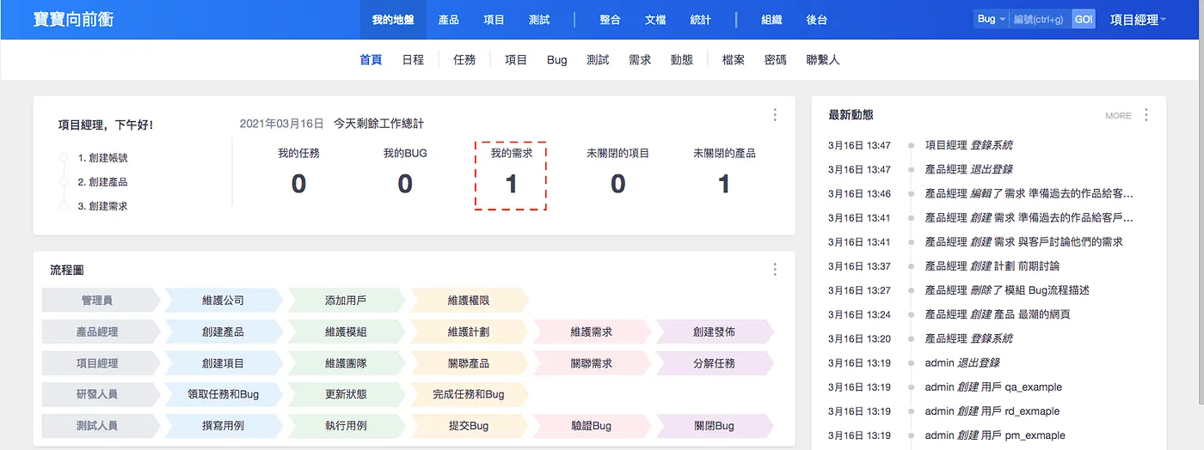Open the 統計 main menu
This screenshot has height=450, width=1204.
click(701, 20)
